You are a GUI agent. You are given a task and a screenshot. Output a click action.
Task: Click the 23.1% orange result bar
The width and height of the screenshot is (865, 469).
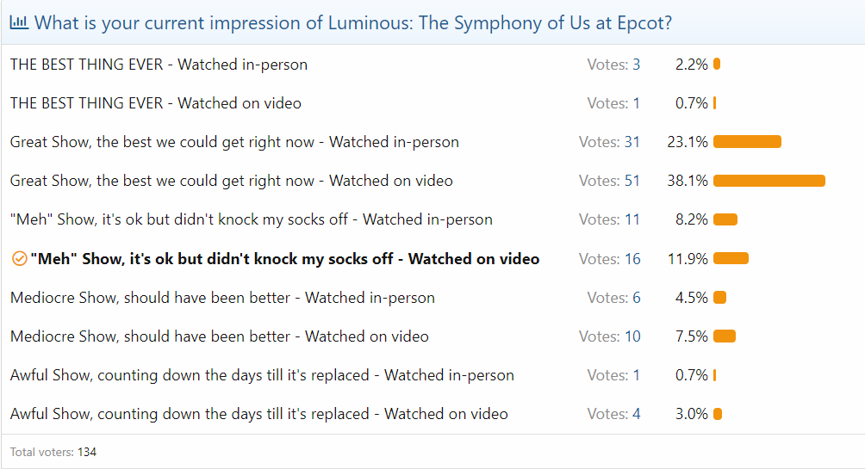pyautogui.click(x=747, y=142)
